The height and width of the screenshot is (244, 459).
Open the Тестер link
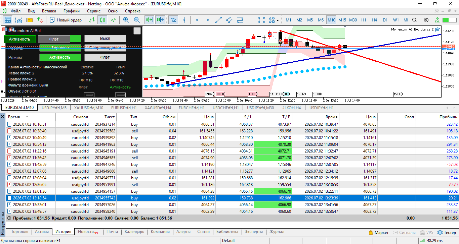coord(447,232)
